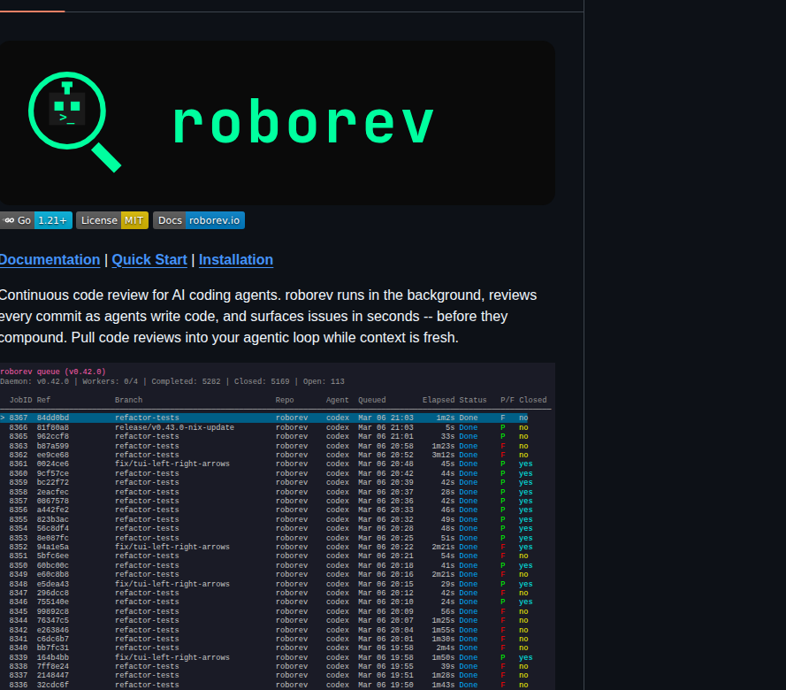
Task: Click the Closed column header
Action: 533,400
